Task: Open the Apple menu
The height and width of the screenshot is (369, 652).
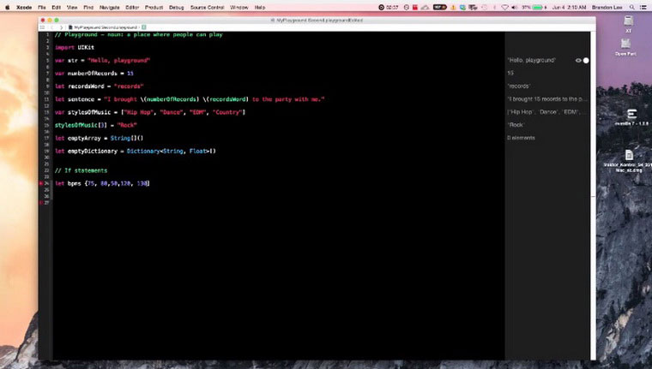Action: tap(7, 8)
